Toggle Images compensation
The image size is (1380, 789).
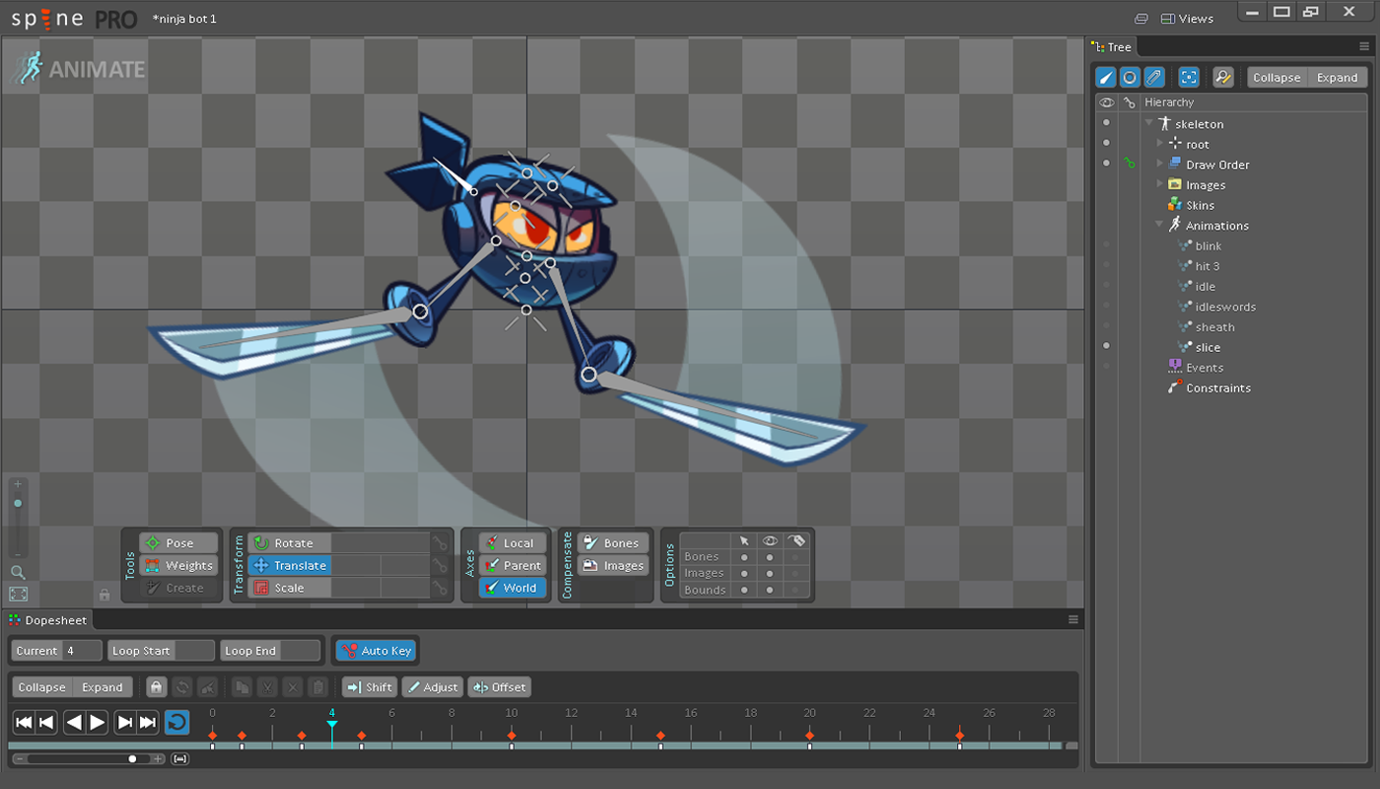611,566
